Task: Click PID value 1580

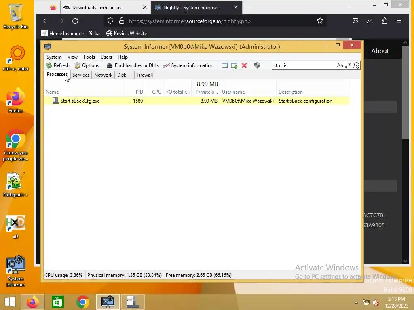Action: pyautogui.click(x=138, y=101)
